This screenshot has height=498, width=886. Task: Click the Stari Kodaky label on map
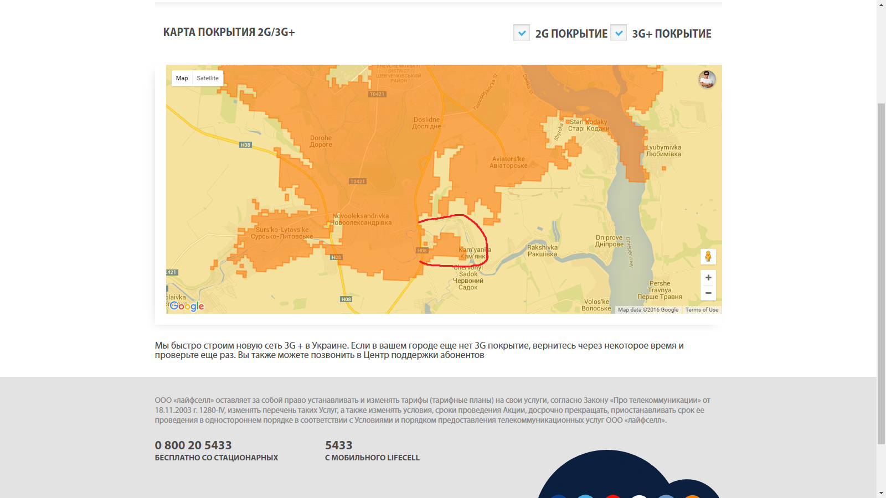(x=589, y=125)
